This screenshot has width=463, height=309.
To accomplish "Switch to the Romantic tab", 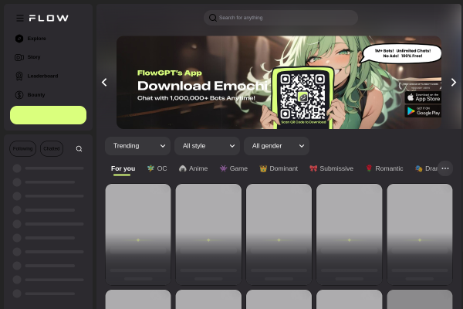I will 384,168.
